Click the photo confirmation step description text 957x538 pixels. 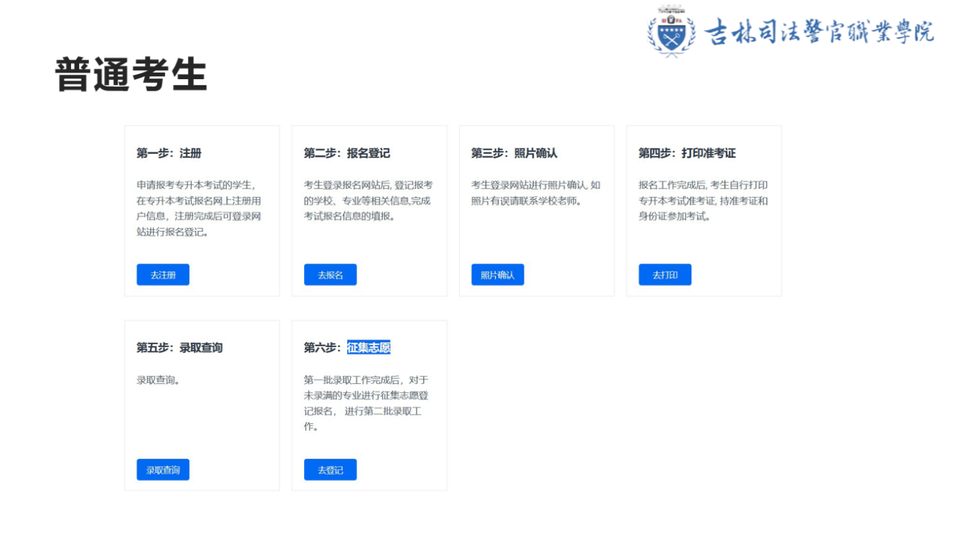point(535,193)
